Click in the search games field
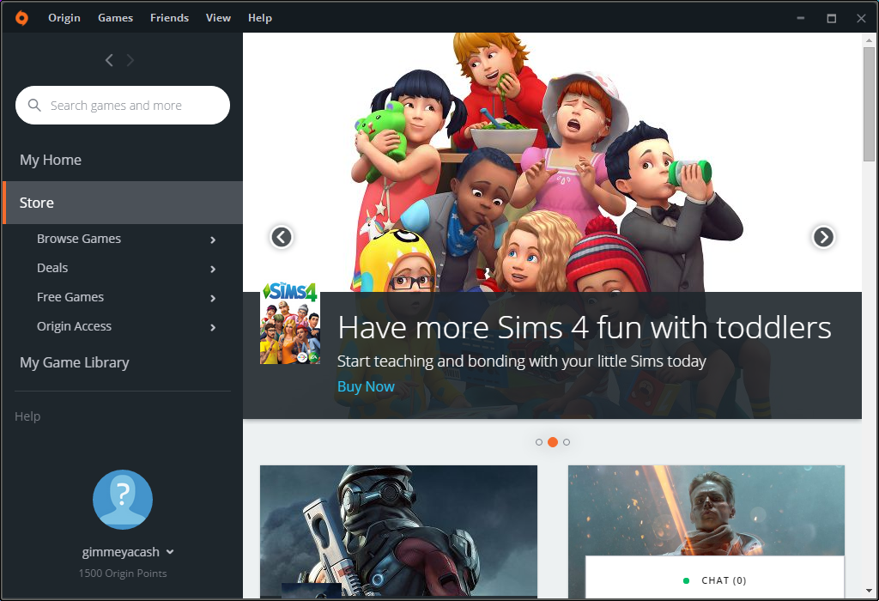The width and height of the screenshot is (879, 601). click(123, 105)
